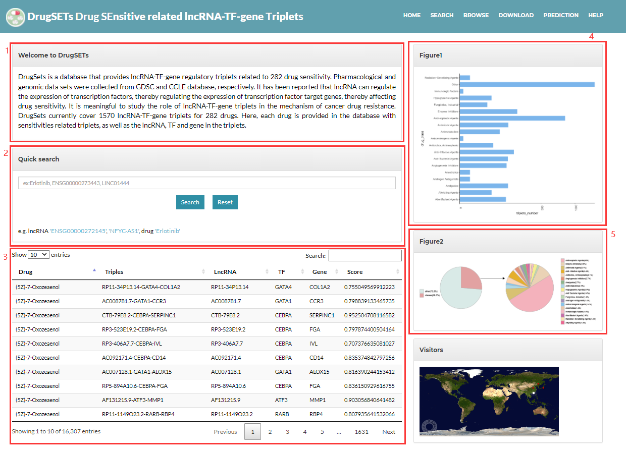626x452 pixels.
Task: Open the DOWNLOAD menu
Action: (x=515, y=15)
